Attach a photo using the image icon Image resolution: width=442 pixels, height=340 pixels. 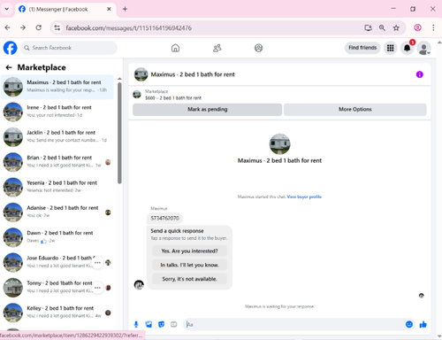pyautogui.click(x=149, y=324)
